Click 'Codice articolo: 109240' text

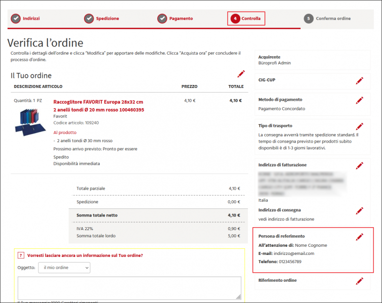[76, 123]
